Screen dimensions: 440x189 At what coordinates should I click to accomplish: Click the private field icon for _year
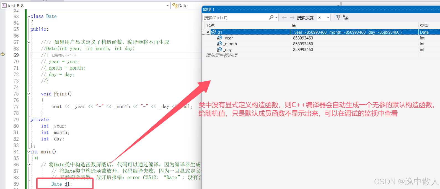point(219,38)
